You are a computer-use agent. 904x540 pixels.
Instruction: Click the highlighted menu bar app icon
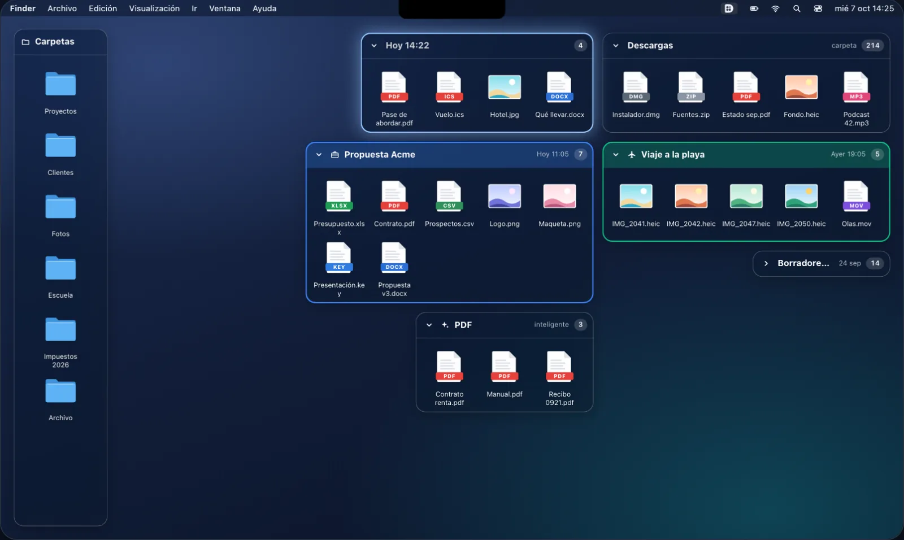click(x=729, y=8)
